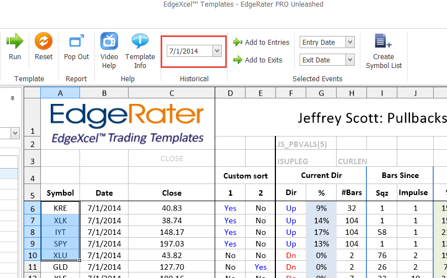Image resolution: width=447 pixels, height=278 pixels.
Task: Select row 6 header
Action: (x=32, y=208)
